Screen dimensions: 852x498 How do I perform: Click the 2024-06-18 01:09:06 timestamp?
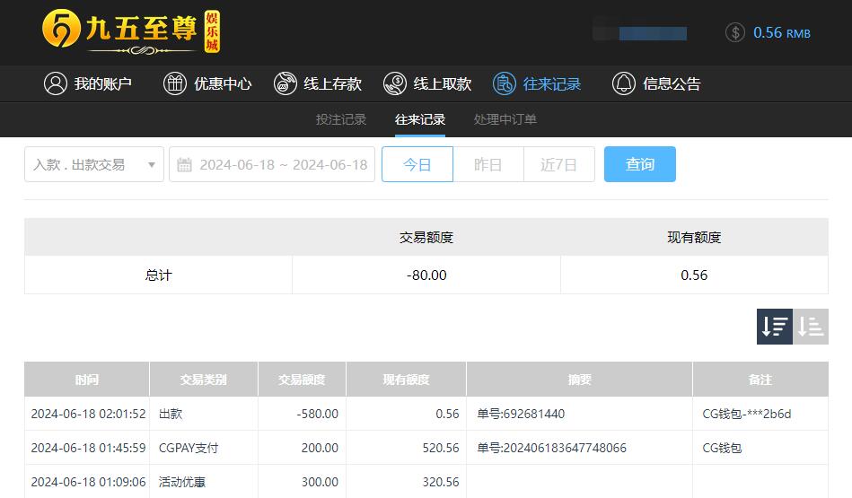tap(88, 482)
